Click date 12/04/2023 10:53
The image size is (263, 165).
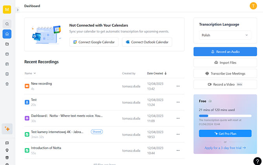coord(155,134)
